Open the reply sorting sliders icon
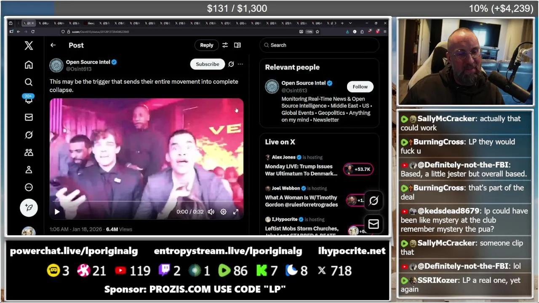 tap(225, 45)
